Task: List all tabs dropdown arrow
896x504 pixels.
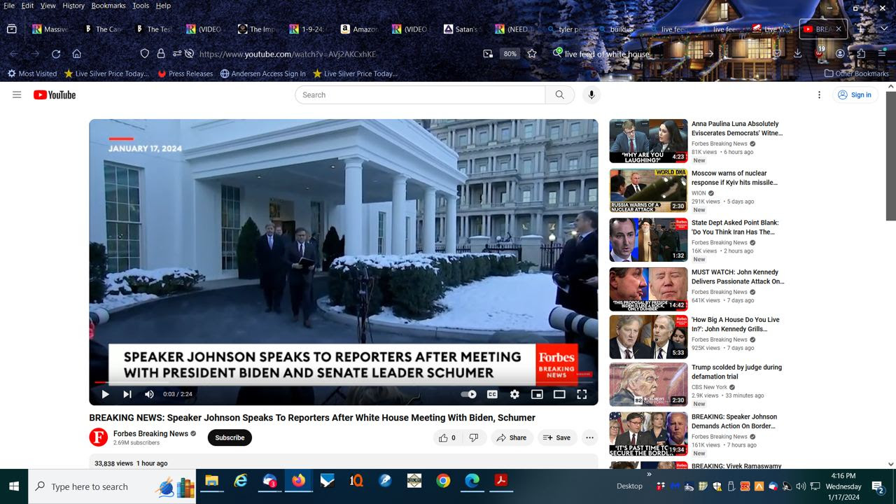Action: click(884, 29)
